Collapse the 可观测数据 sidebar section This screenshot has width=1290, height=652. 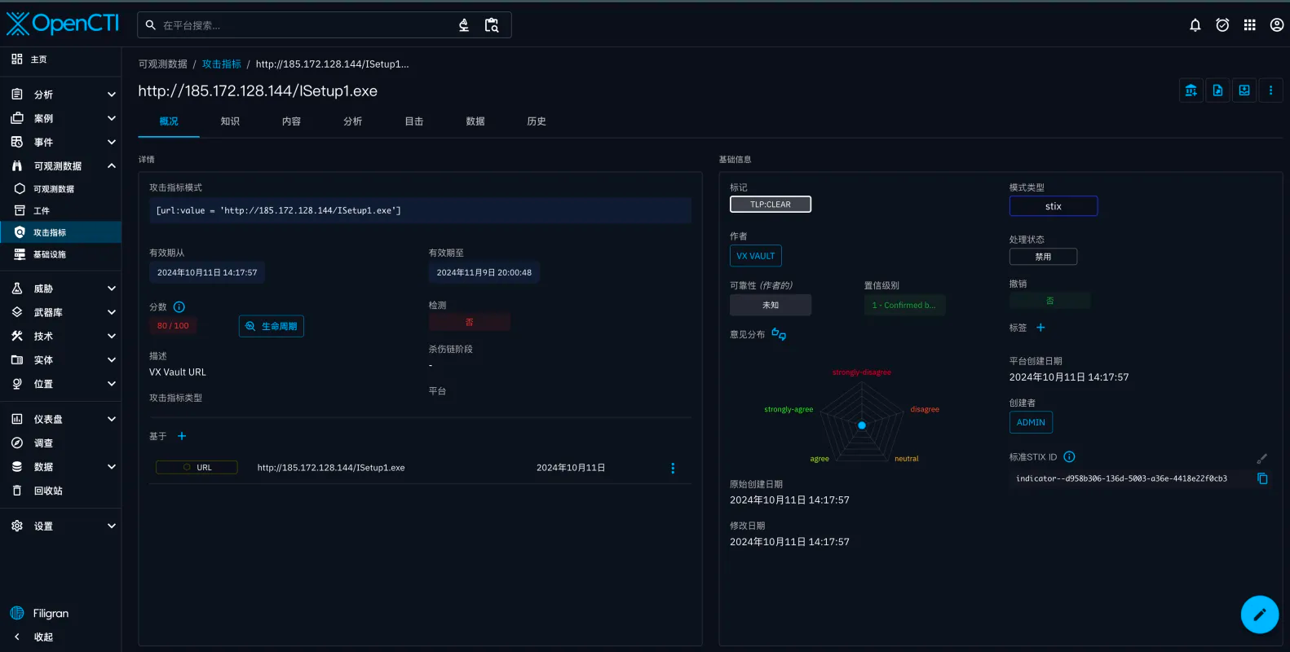60,165
